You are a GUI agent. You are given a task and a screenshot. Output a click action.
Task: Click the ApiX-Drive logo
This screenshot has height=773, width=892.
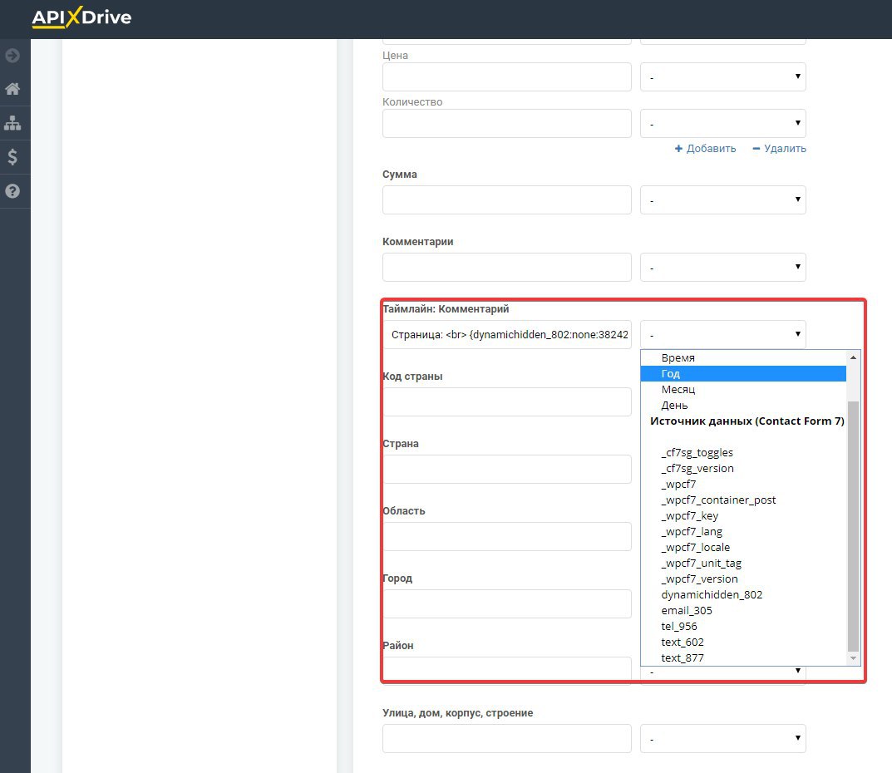click(81, 17)
